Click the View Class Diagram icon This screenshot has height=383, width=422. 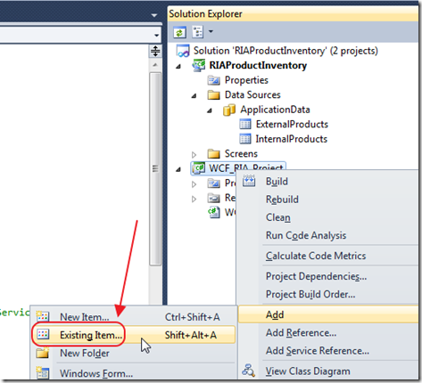tap(248, 371)
